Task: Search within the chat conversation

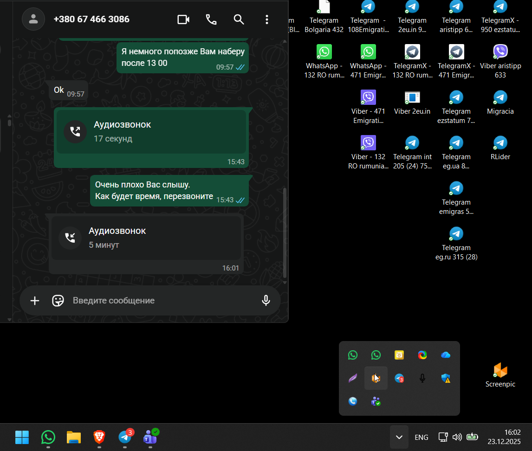Action: [239, 19]
